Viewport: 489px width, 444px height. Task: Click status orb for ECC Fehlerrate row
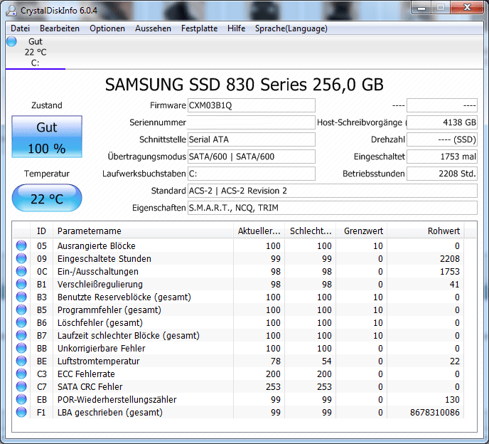(21, 374)
